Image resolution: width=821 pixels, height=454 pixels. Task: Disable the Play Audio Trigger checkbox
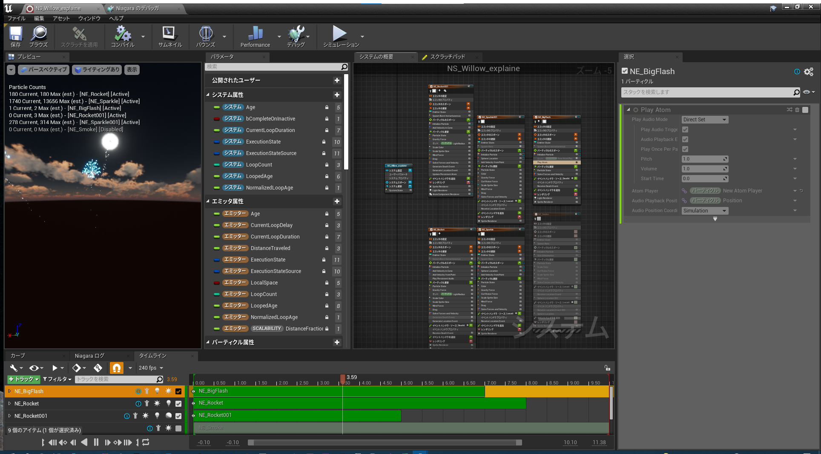685,129
